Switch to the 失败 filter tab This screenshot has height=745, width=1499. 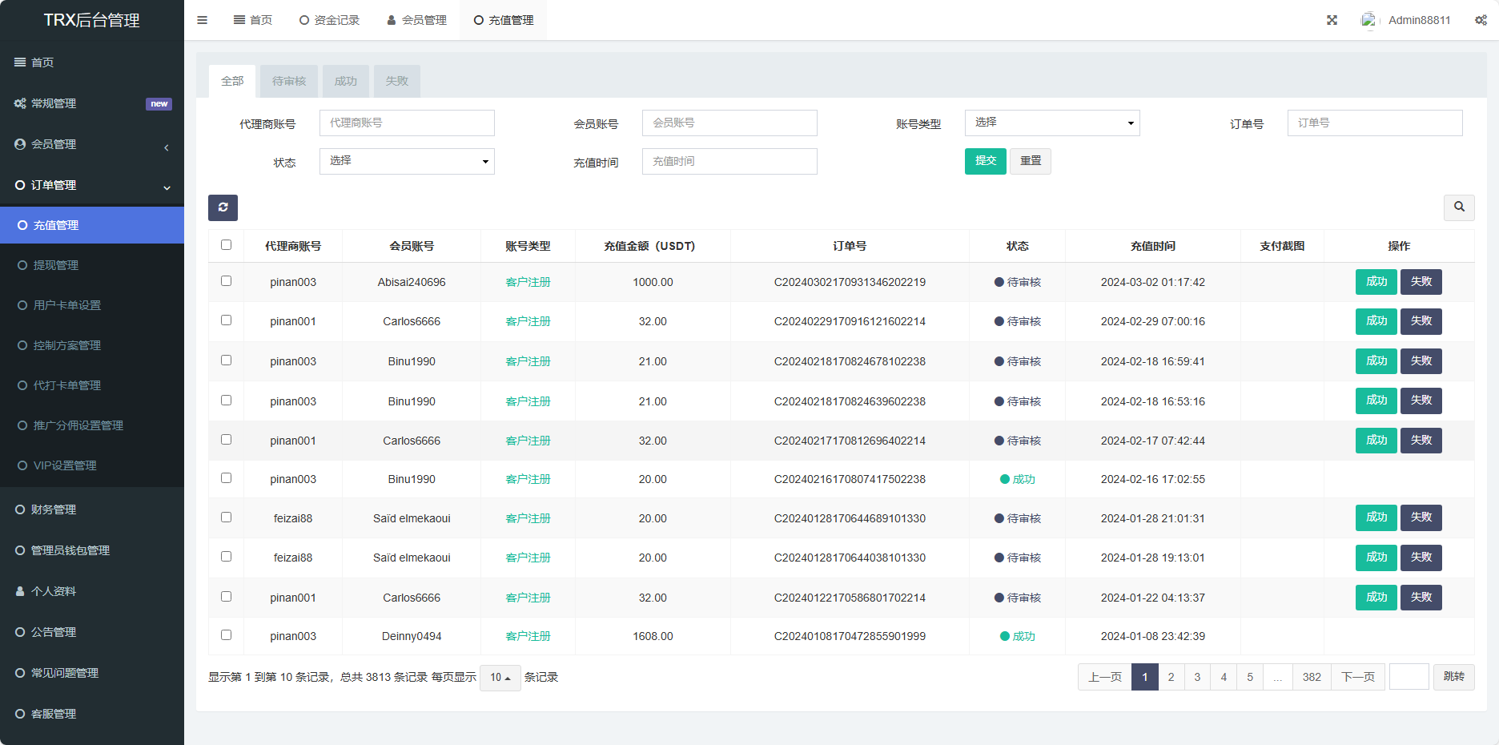397,81
